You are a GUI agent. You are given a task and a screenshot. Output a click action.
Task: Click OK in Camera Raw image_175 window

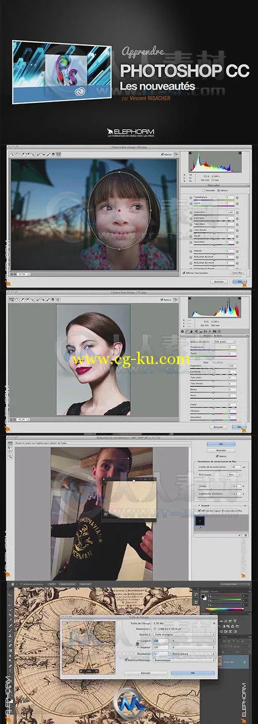239,427
